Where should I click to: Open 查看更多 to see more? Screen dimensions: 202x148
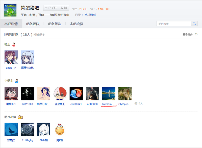(188, 34)
